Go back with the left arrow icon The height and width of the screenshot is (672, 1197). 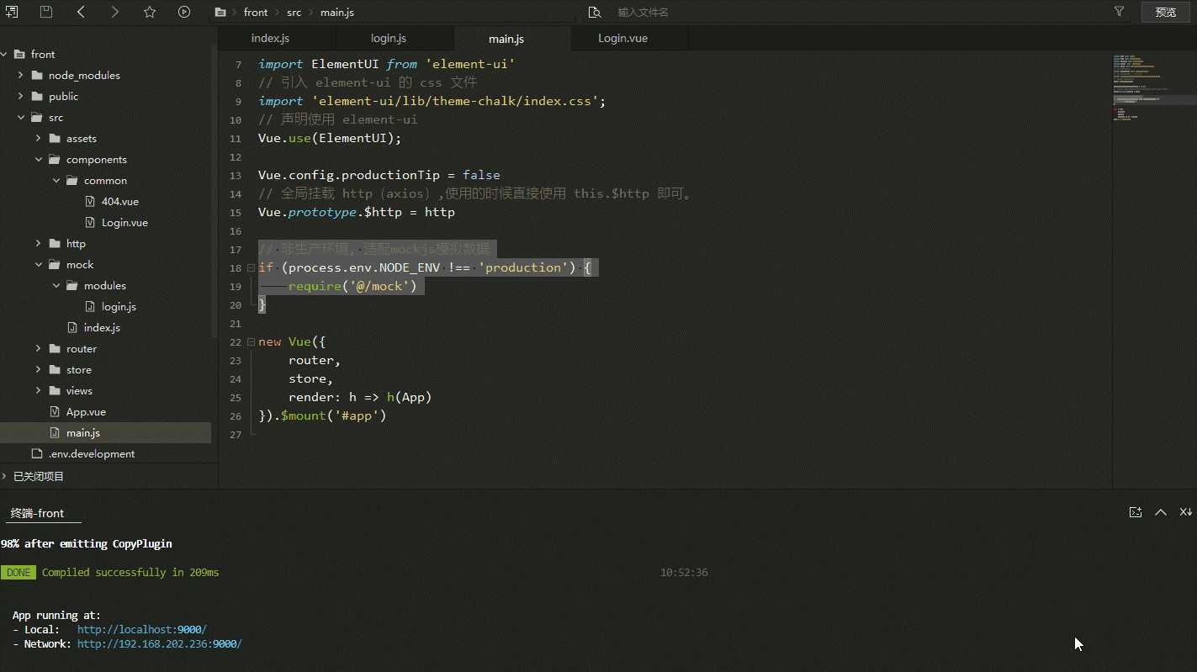click(81, 12)
